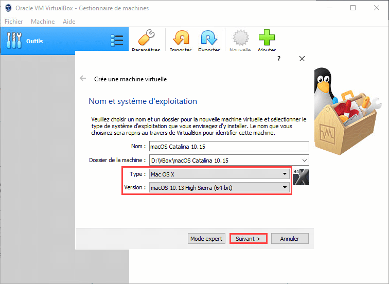Open the Aide menu
This screenshot has width=389, height=284.
point(69,22)
